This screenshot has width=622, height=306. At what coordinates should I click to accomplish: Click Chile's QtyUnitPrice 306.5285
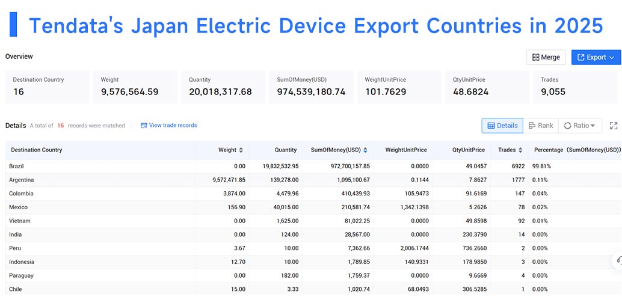tap(473, 289)
